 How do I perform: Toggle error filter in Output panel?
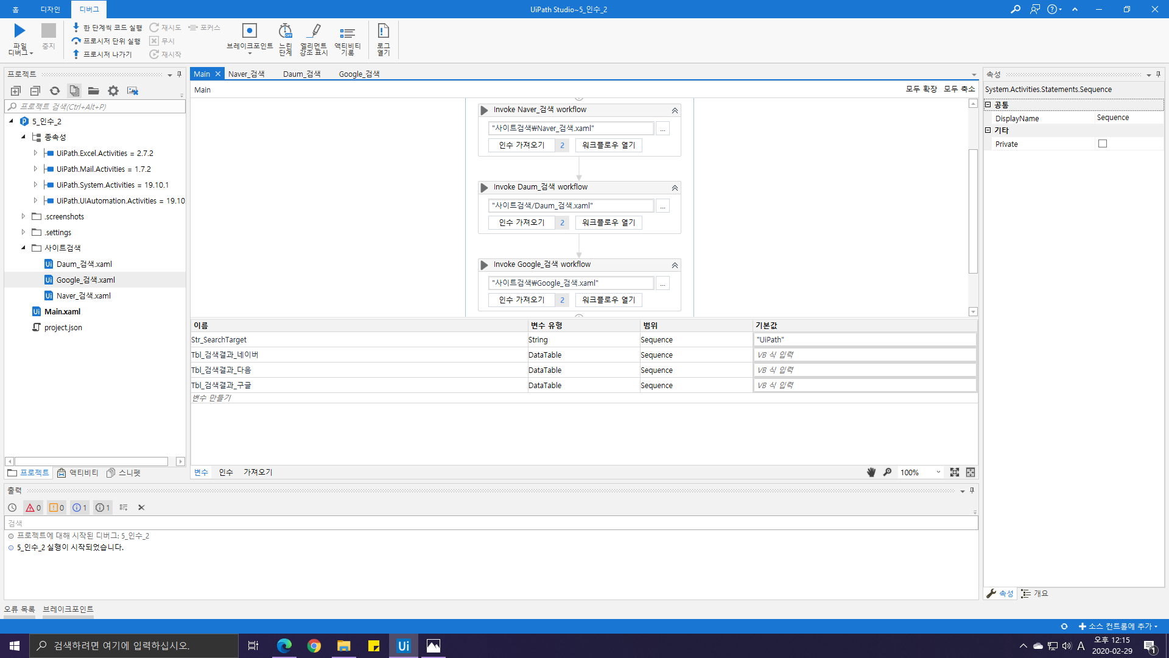tap(33, 508)
